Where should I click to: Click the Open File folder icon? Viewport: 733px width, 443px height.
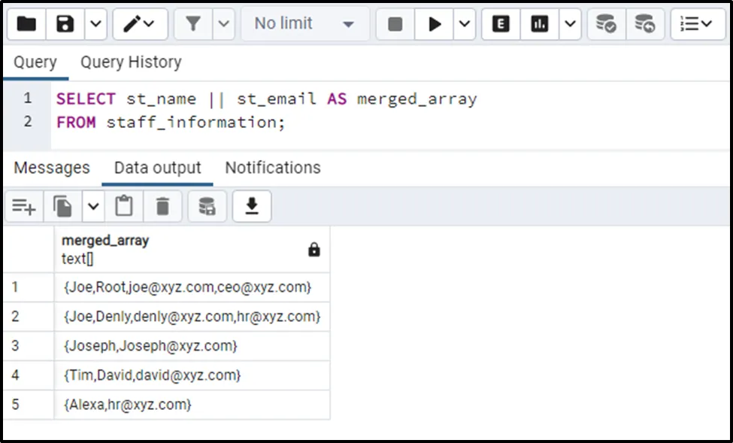point(26,24)
